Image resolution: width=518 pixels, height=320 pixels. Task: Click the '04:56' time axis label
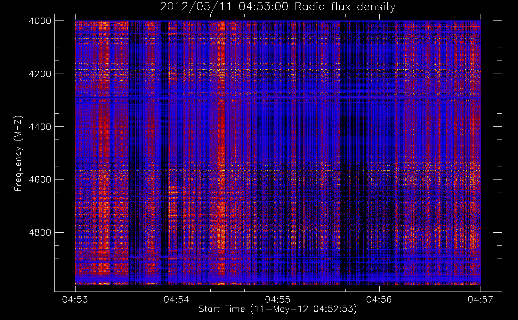tap(379, 300)
